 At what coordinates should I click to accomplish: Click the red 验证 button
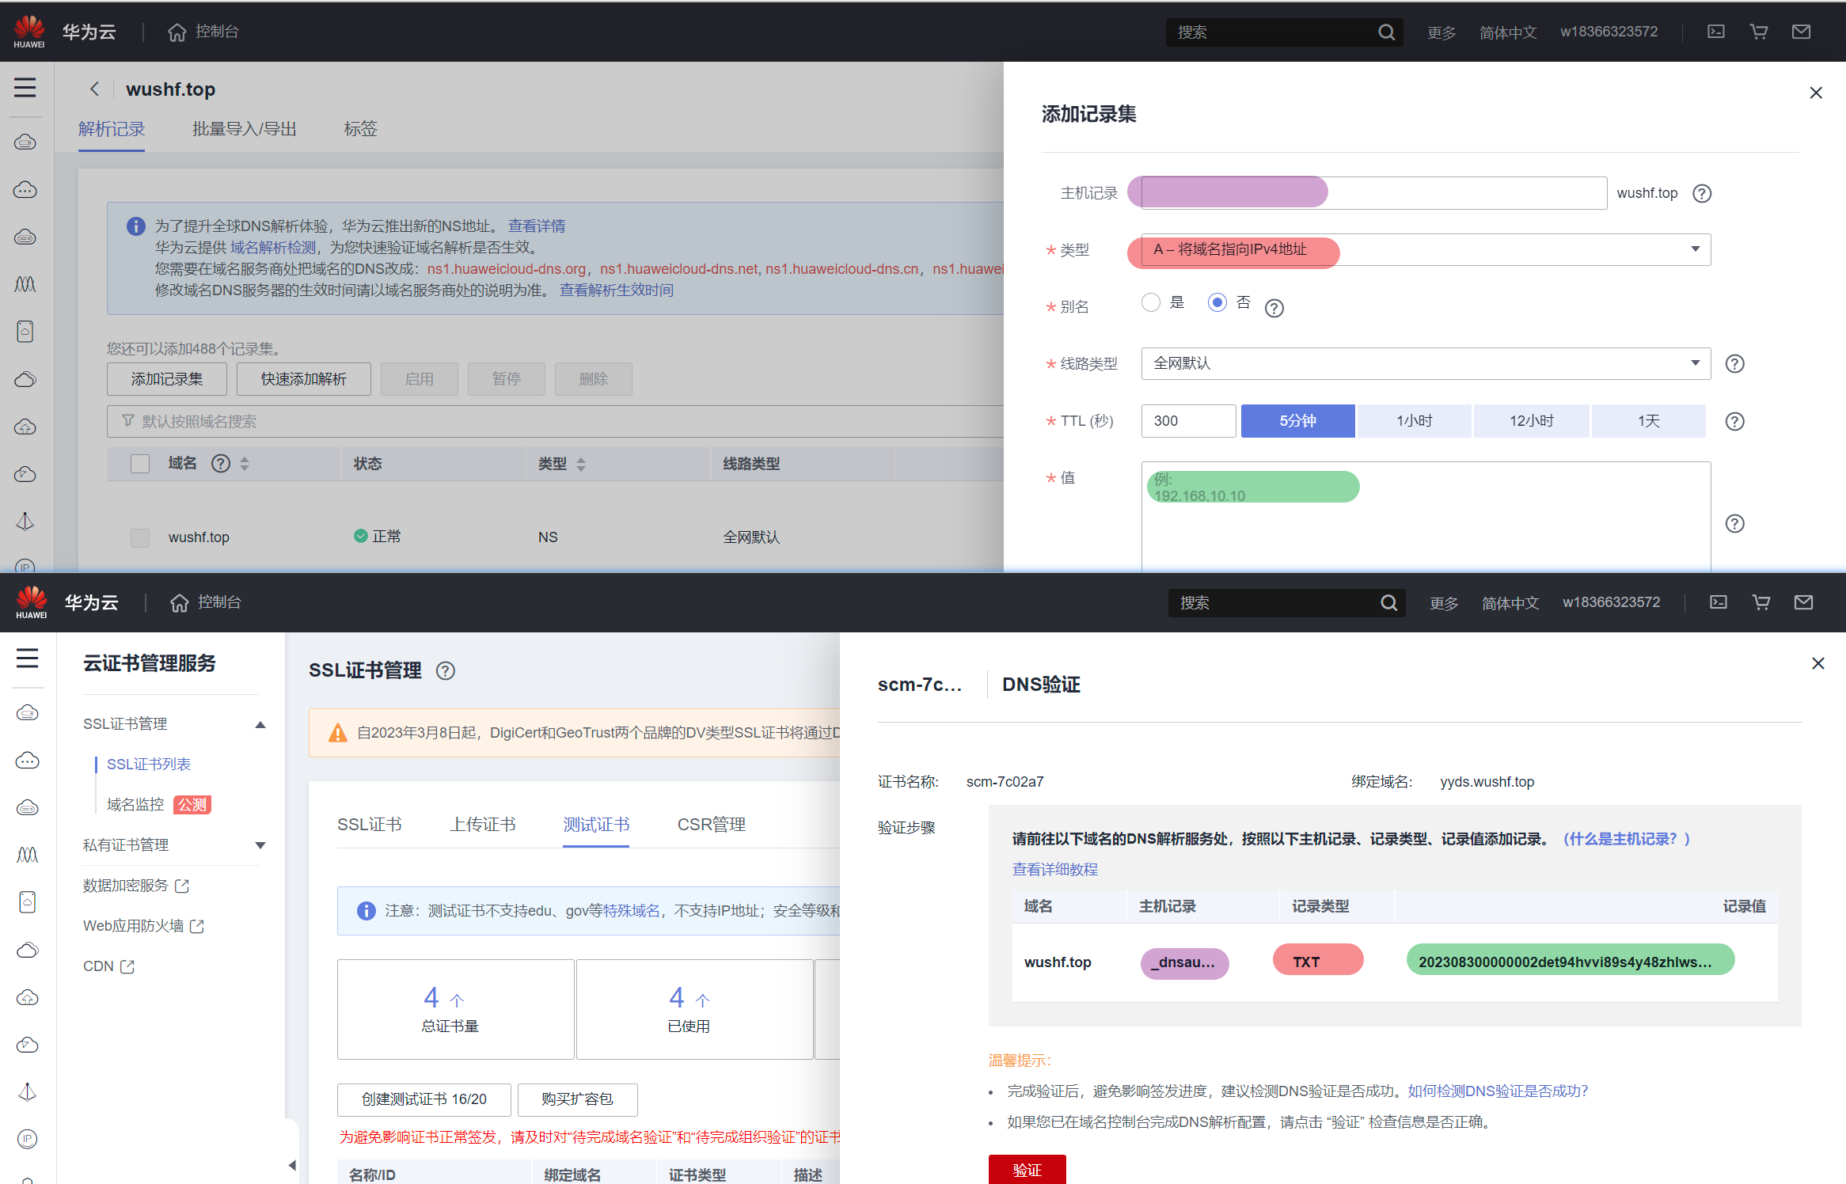pos(1027,1170)
